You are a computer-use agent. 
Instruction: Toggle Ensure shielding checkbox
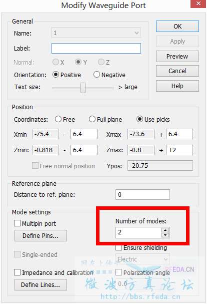(118, 247)
